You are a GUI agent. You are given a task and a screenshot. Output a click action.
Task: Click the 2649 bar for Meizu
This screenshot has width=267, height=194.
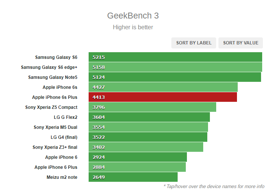click(x=133, y=177)
